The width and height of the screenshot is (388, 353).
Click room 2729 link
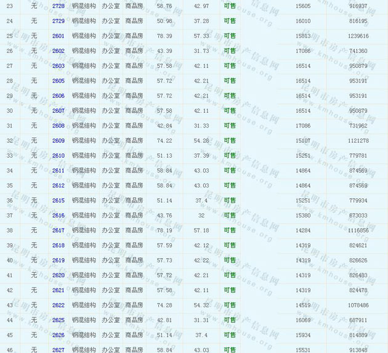[59, 21]
